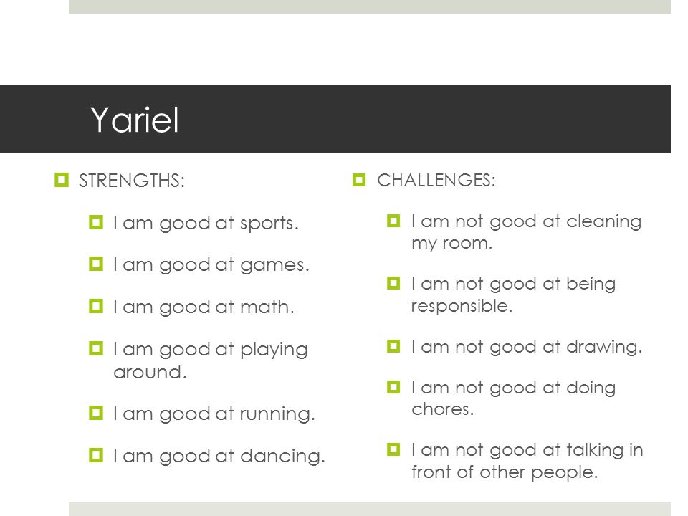Click the text good at playing around

211,360
